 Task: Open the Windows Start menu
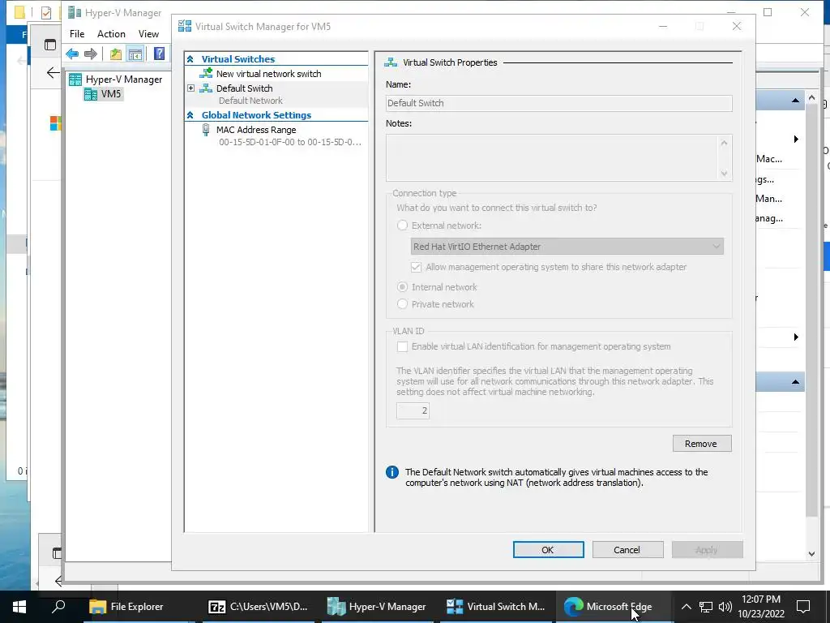tap(19, 607)
